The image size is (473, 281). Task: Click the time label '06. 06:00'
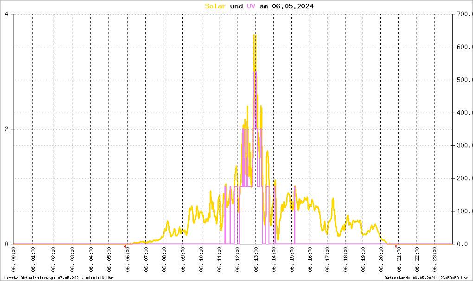[128, 260]
